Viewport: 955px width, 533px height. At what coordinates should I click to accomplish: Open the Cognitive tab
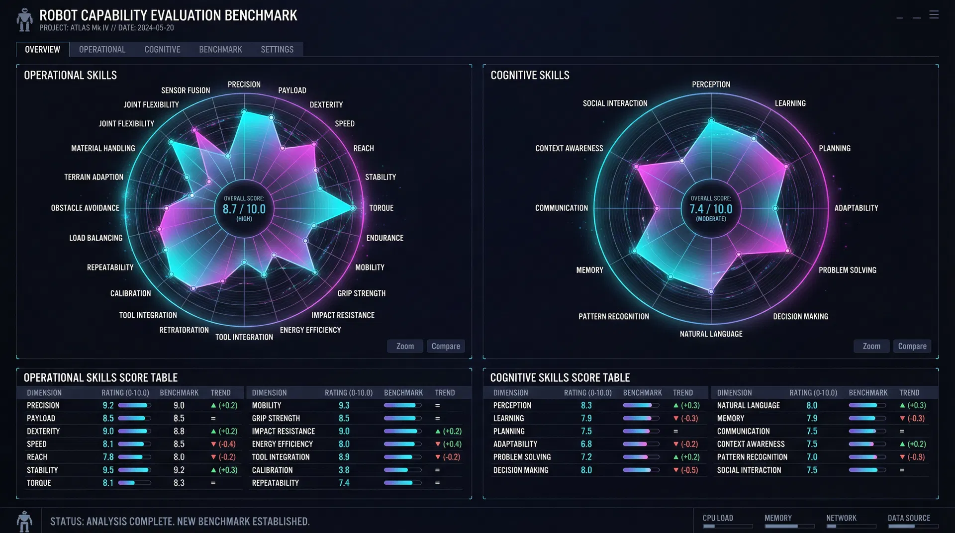tap(162, 50)
